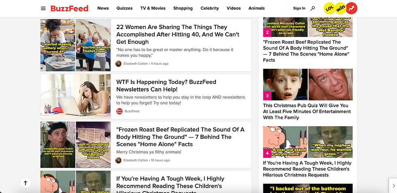
Task: Click the 'No one has to be great' description
Action: (175, 52)
